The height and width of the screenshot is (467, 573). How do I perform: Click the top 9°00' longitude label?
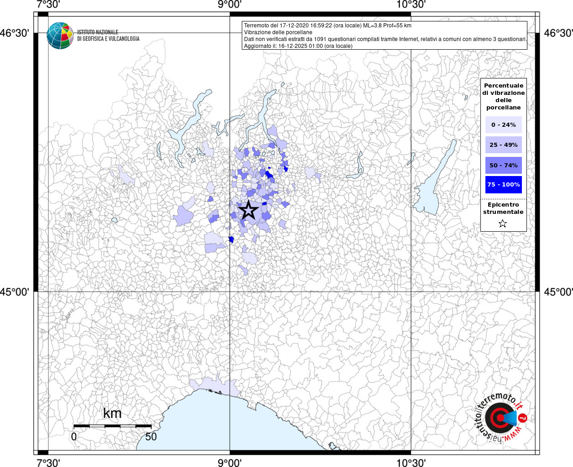coord(229,5)
